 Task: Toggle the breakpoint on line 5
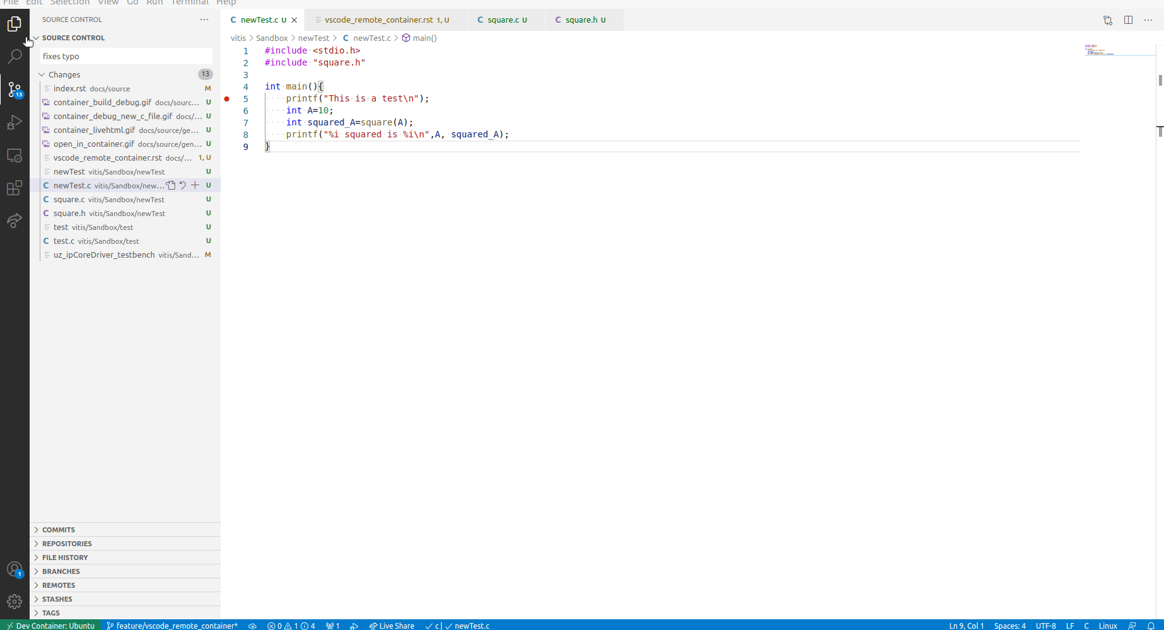227,99
